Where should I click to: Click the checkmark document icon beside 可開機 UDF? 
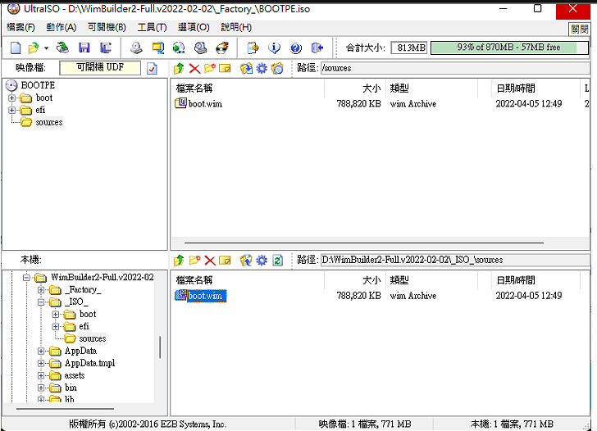coord(152,69)
